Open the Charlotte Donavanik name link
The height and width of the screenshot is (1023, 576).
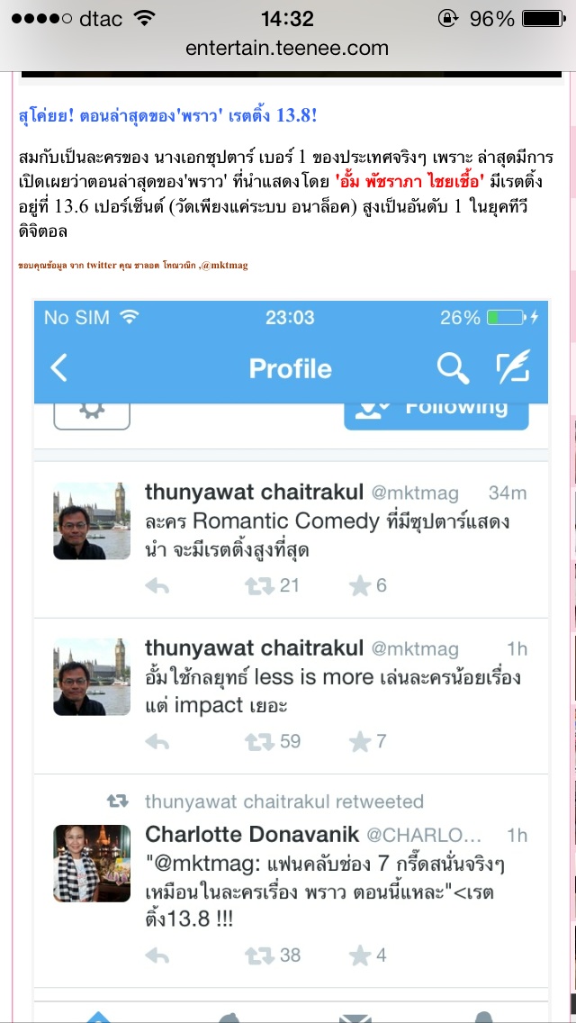(252, 835)
